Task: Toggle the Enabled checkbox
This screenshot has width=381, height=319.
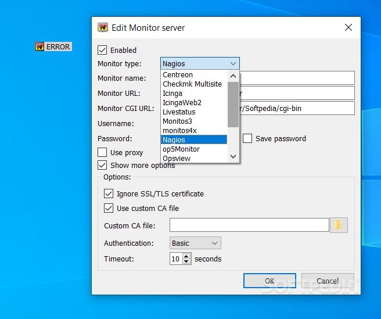Action: pyautogui.click(x=102, y=50)
